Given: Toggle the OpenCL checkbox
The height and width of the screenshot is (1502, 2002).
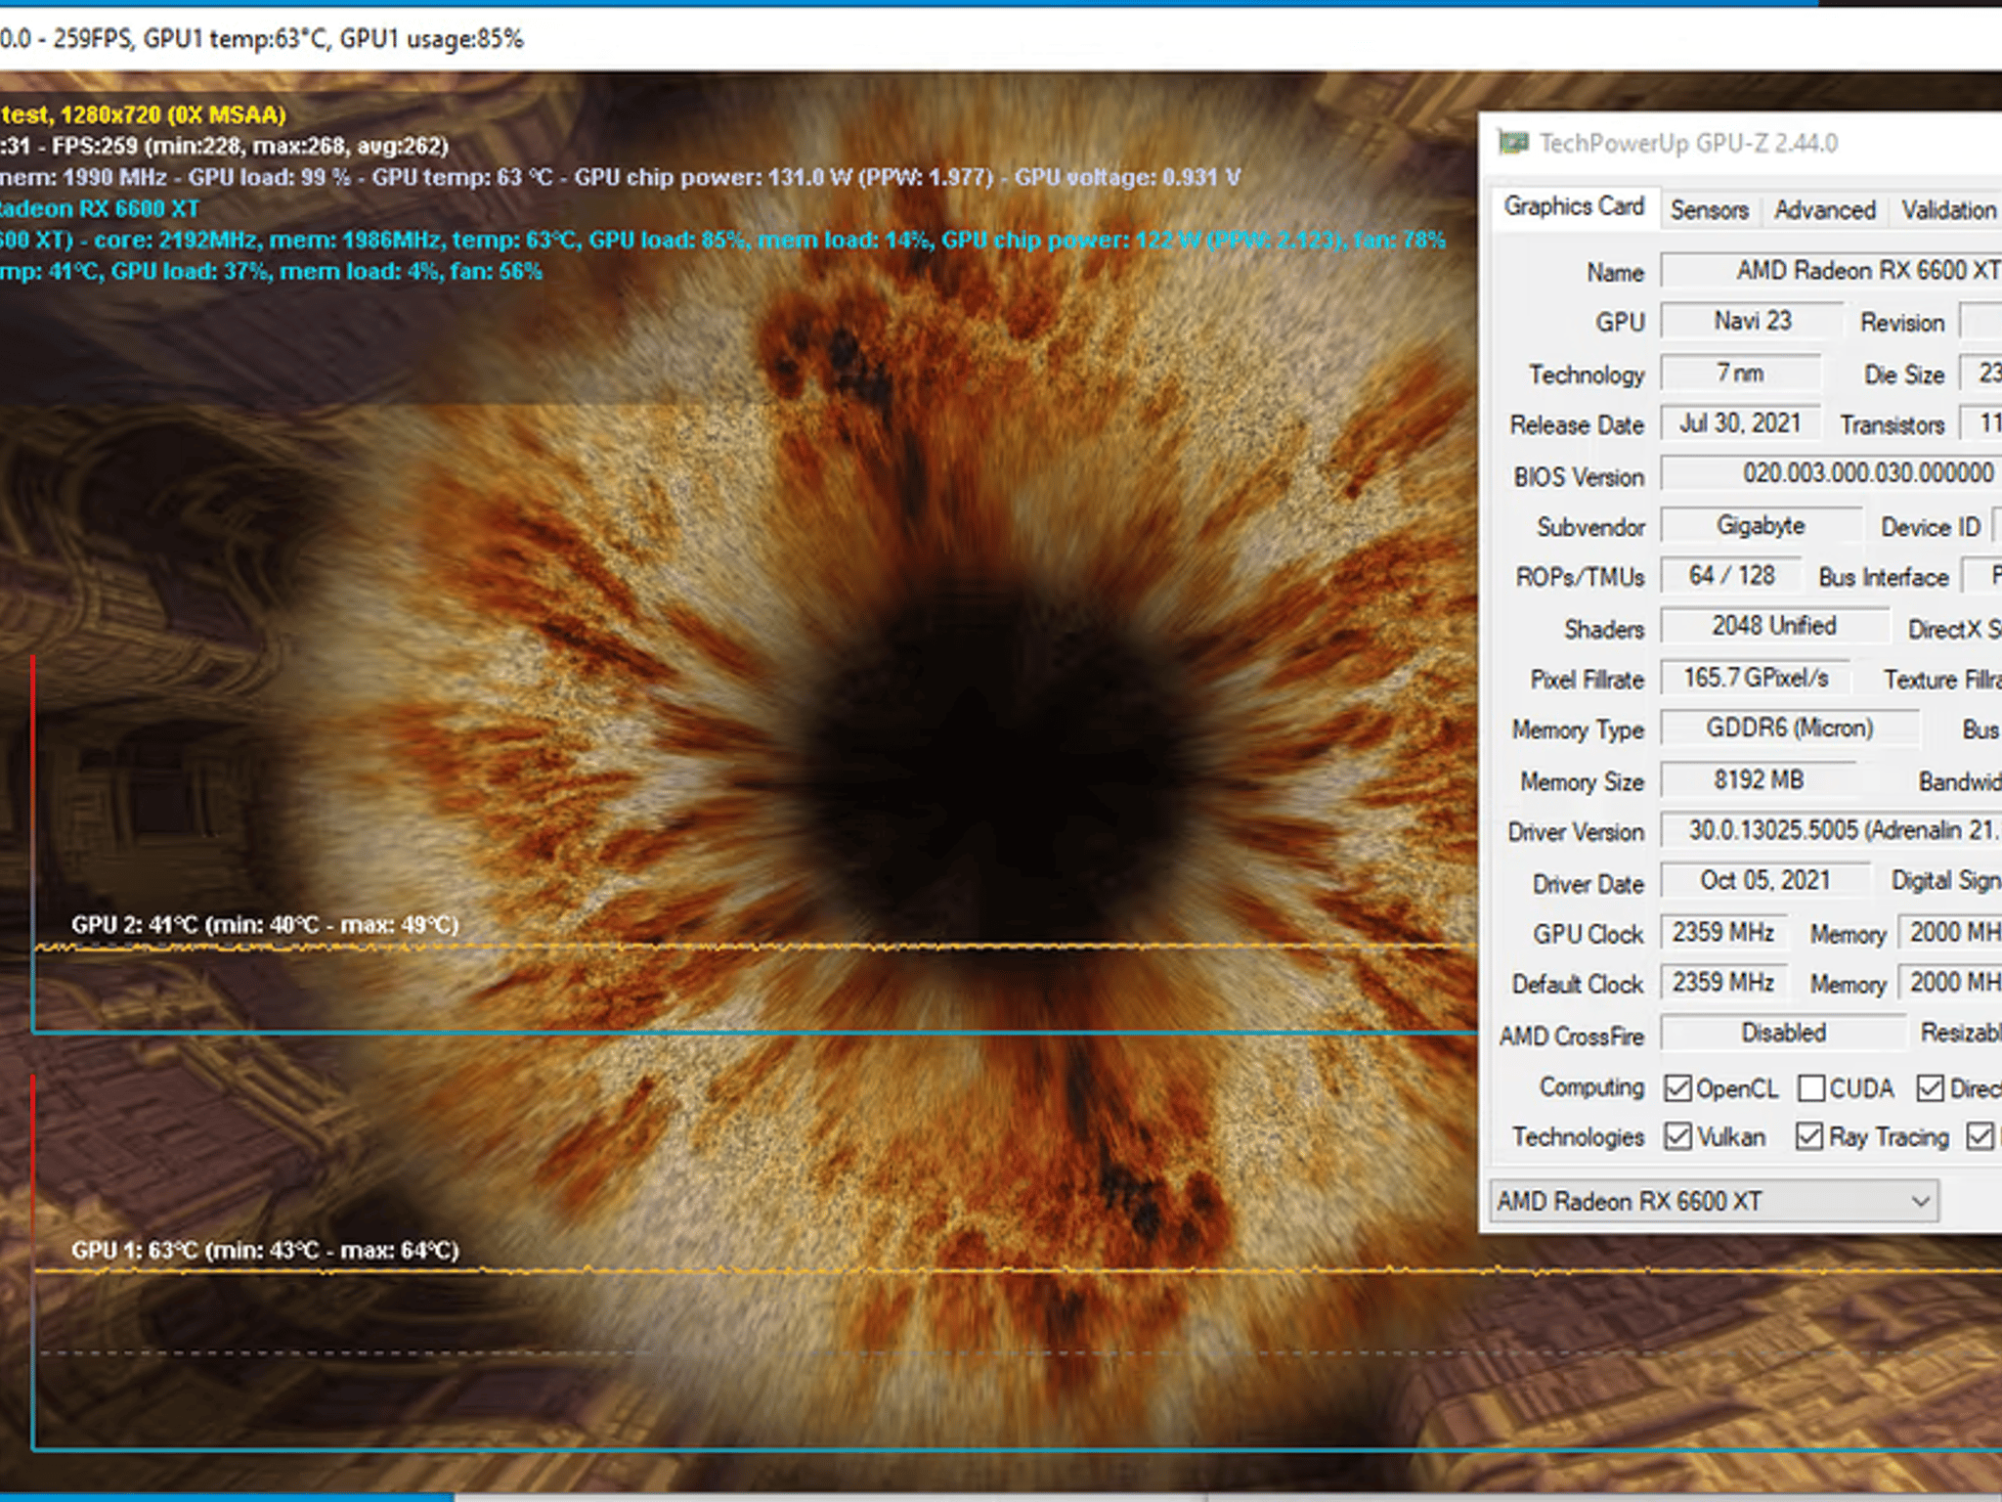Looking at the screenshot, I should (1677, 1087).
